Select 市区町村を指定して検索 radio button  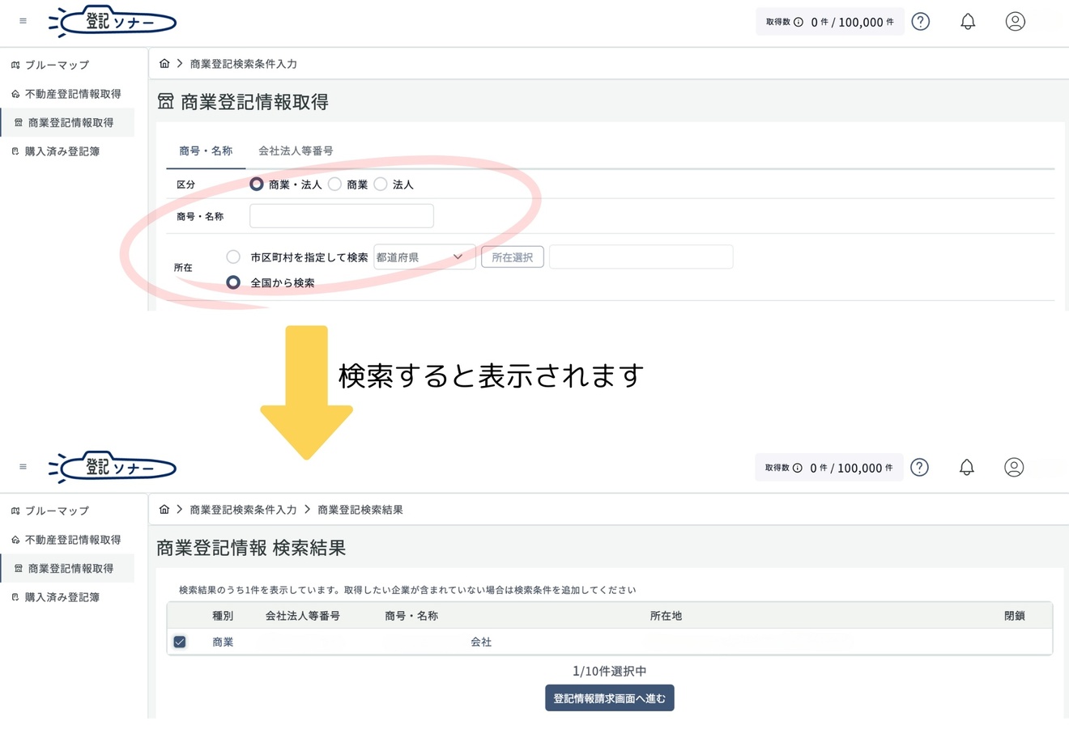pyautogui.click(x=233, y=257)
